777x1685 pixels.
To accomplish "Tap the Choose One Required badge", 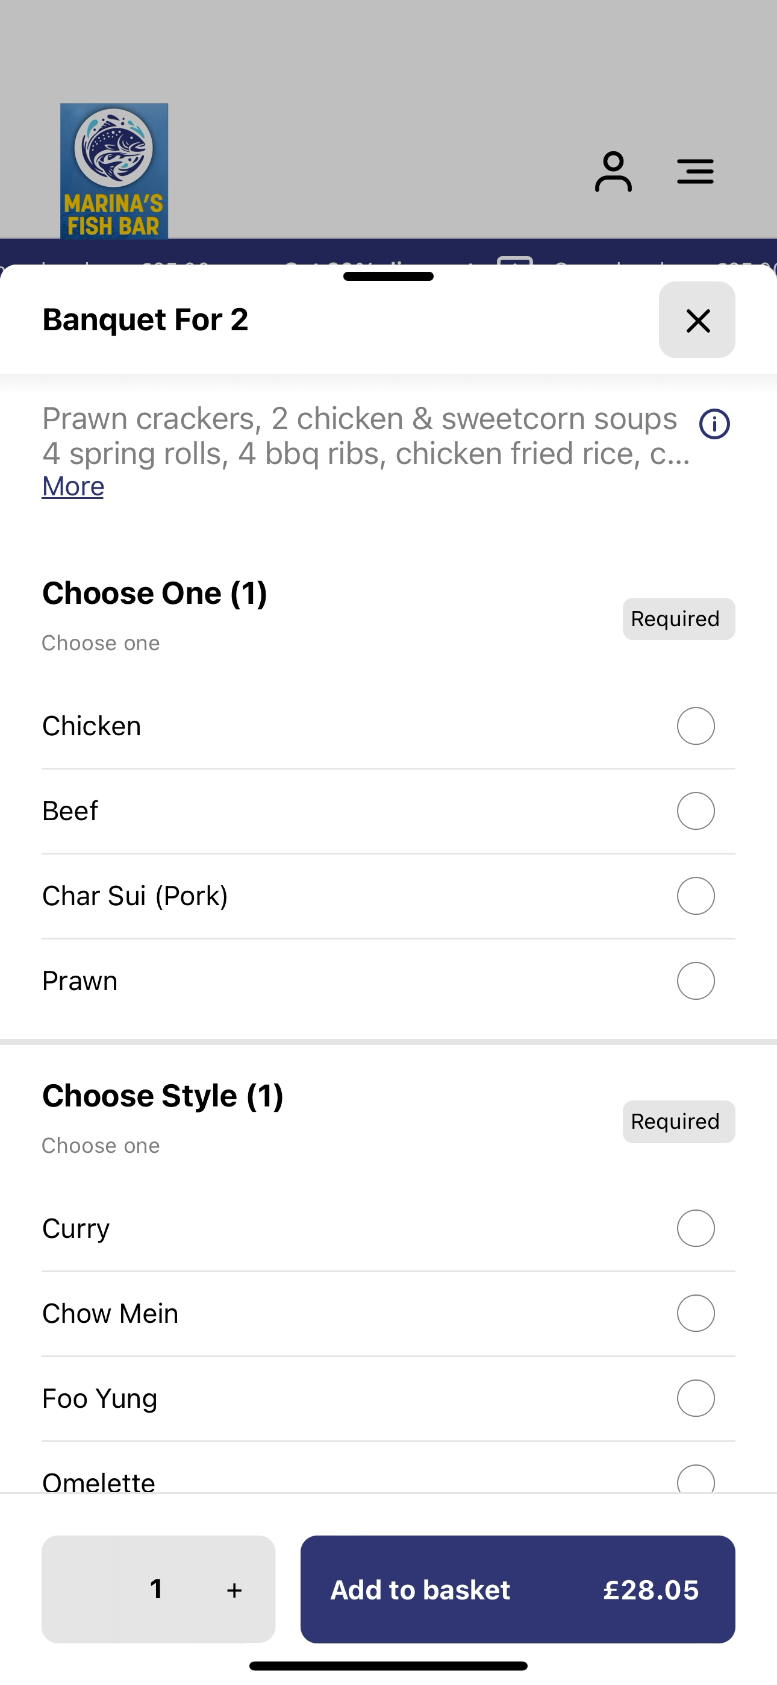I will point(678,619).
